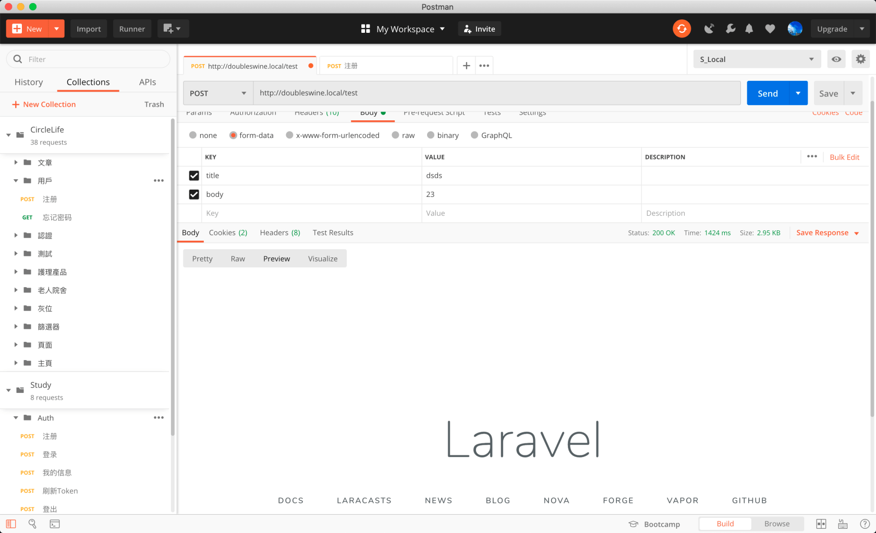Click the sync status orange icon
Screen dimensions: 876x533
pyautogui.click(x=682, y=29)
